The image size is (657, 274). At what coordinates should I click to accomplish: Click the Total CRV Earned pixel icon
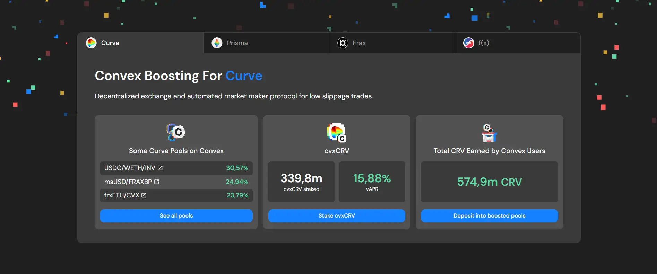pos(489,133)
